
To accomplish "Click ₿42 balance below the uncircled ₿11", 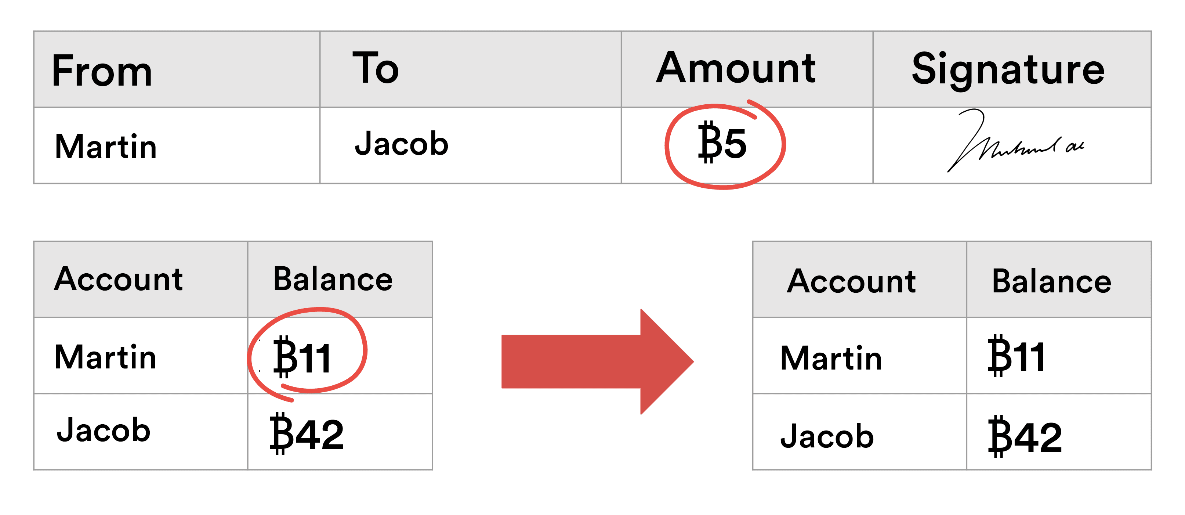I will coord(1025,436).
